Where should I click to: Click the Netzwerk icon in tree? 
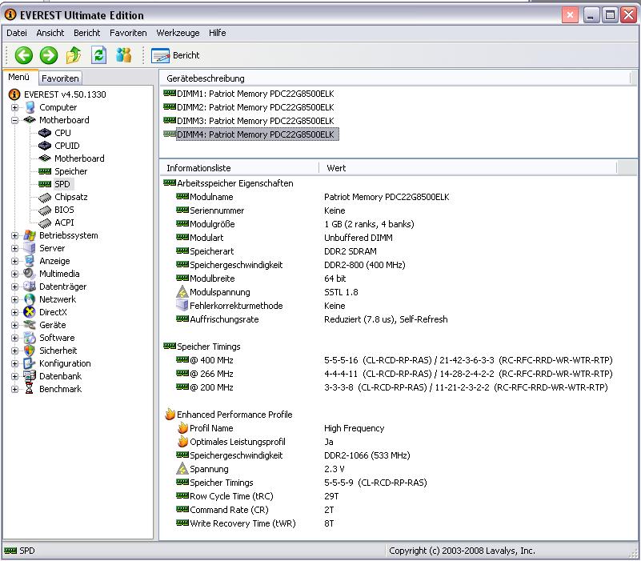point(30,299)
